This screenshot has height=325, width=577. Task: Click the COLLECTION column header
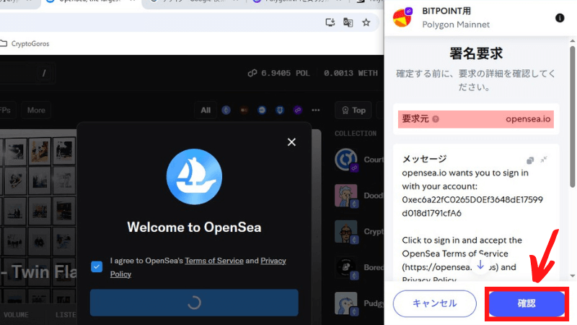tap(356, 134)
